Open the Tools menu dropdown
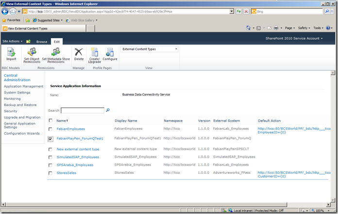Viewport: 338px width, 214px height. [x=318, y=28]
